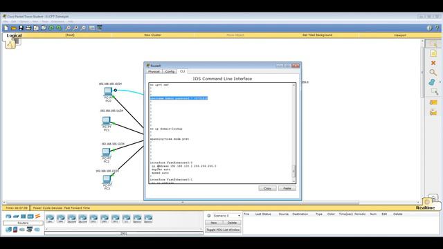Click the highlighted username line in the CLI
443x249 pixels.
pyautogui.click(x=179, y=98)
